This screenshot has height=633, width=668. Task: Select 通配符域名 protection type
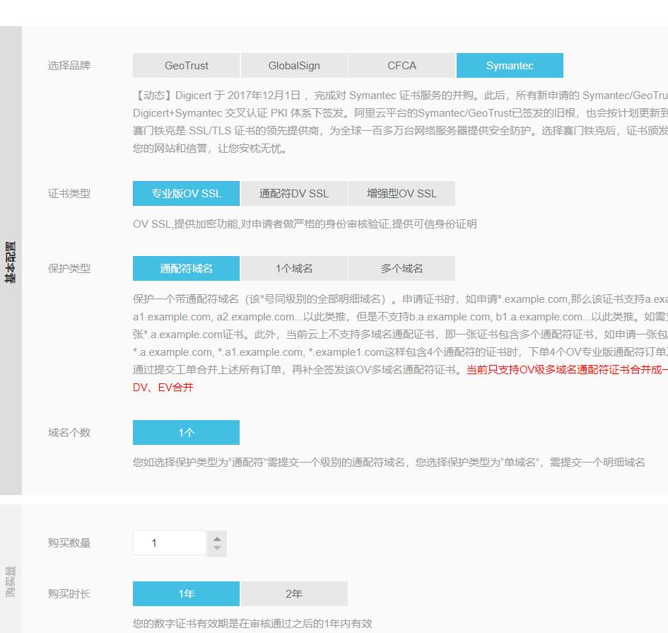[x=185, y=268]
